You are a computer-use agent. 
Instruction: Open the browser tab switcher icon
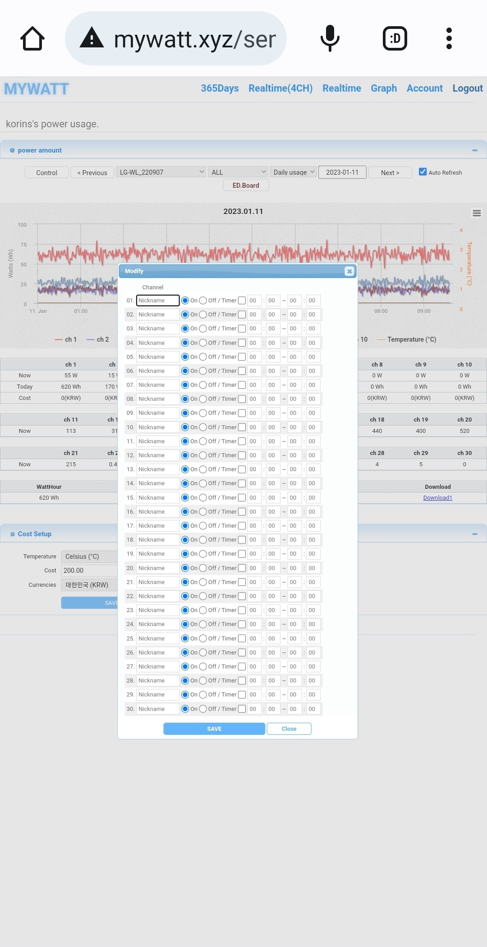point(395,38)
